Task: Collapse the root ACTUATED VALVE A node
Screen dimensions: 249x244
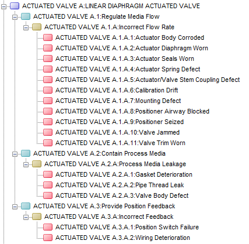Action: tap(3, 7)
